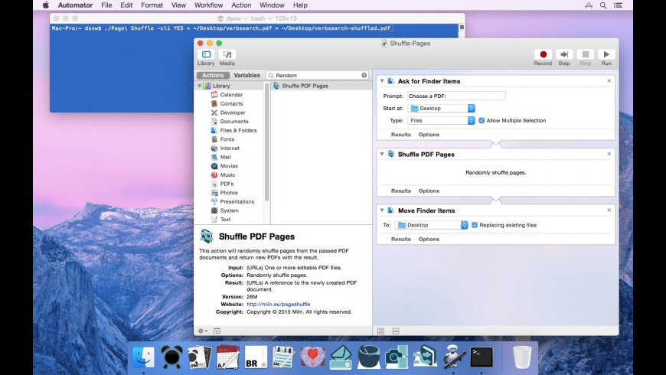The image size is (666, 375).
Task: Show the workflow variables view
Action: click(x=396, y=331)
